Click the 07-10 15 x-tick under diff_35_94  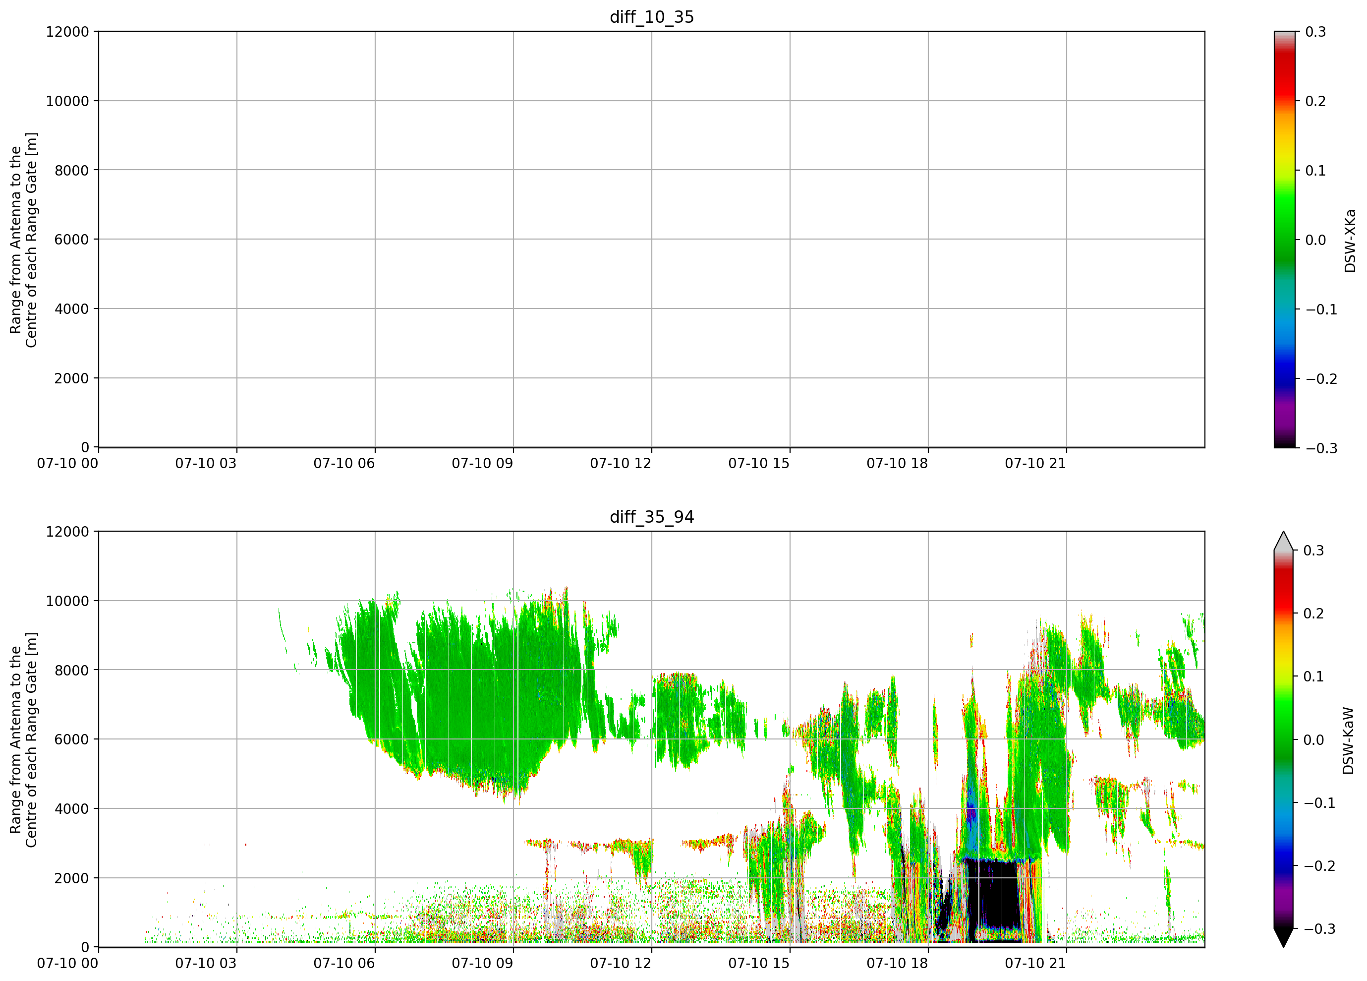[x=759, y=963]
